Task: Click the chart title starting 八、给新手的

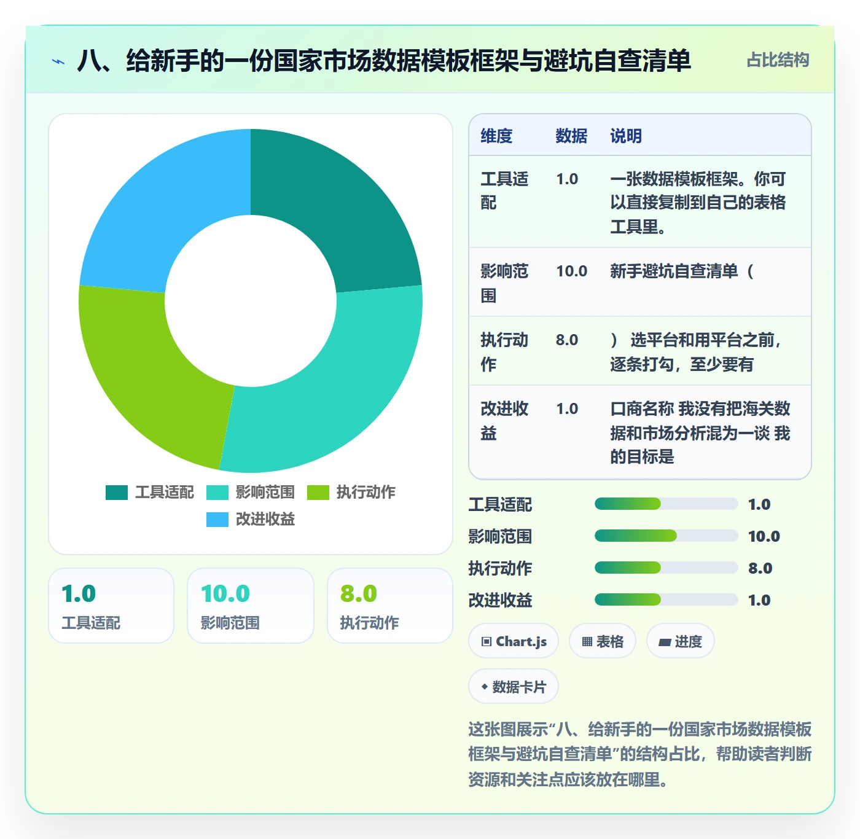Action: 384,61
